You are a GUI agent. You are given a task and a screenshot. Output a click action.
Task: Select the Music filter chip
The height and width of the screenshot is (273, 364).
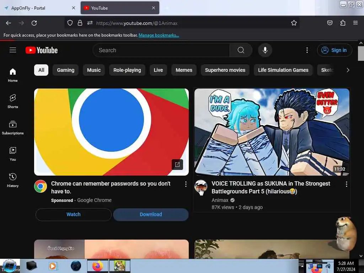click(x=94, y=70)
